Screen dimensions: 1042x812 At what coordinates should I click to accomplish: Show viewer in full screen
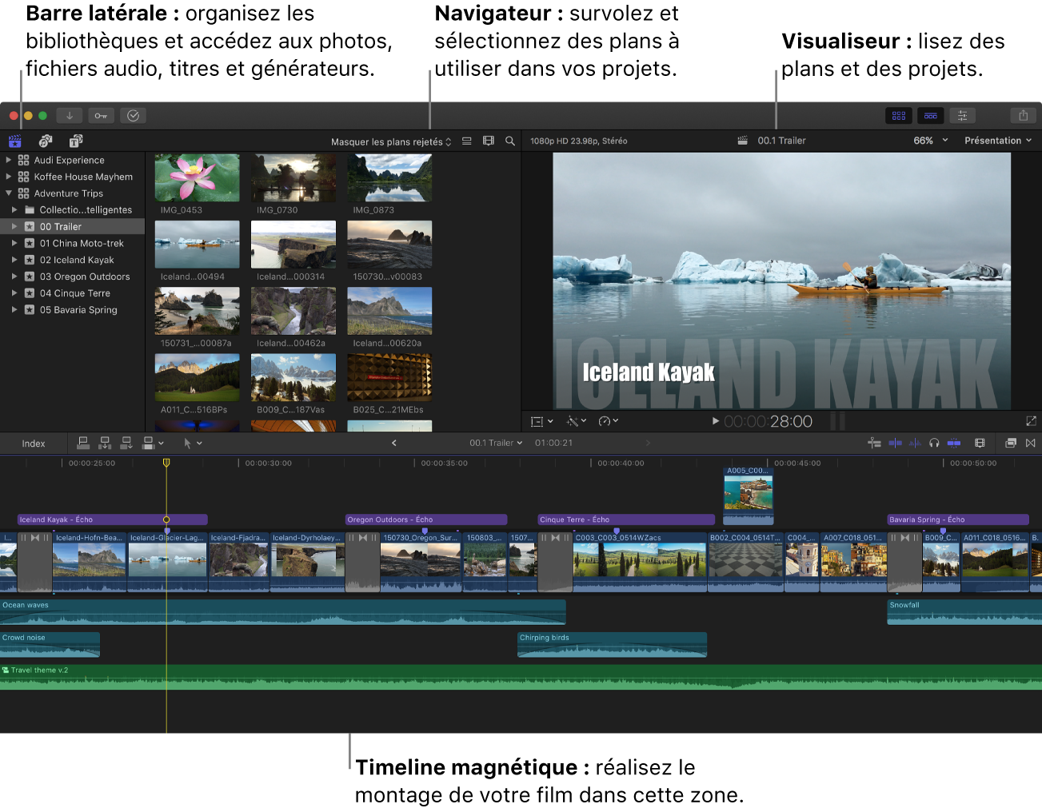tap(1031, 421)
